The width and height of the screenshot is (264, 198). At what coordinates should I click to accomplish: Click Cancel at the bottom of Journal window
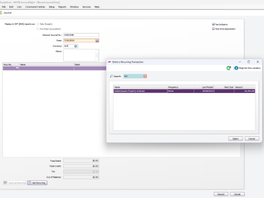pyautogui.click(x=237, y=194)
